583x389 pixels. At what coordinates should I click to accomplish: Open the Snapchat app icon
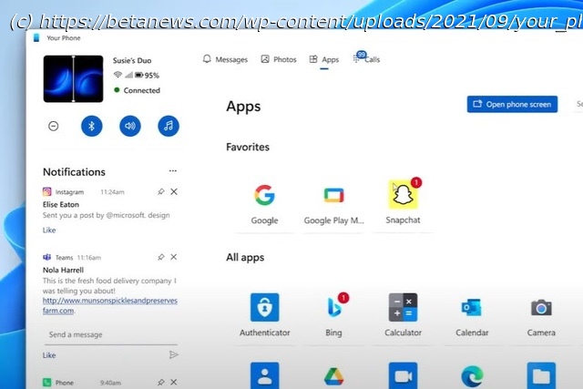point(402,196)
